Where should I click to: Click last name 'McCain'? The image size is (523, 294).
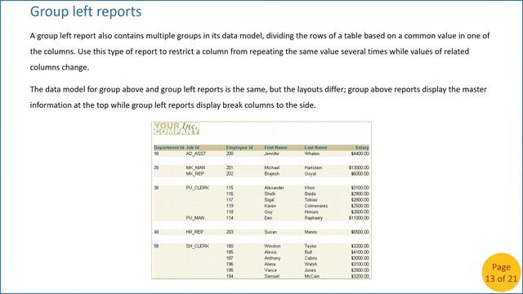[x=312, y=276]
